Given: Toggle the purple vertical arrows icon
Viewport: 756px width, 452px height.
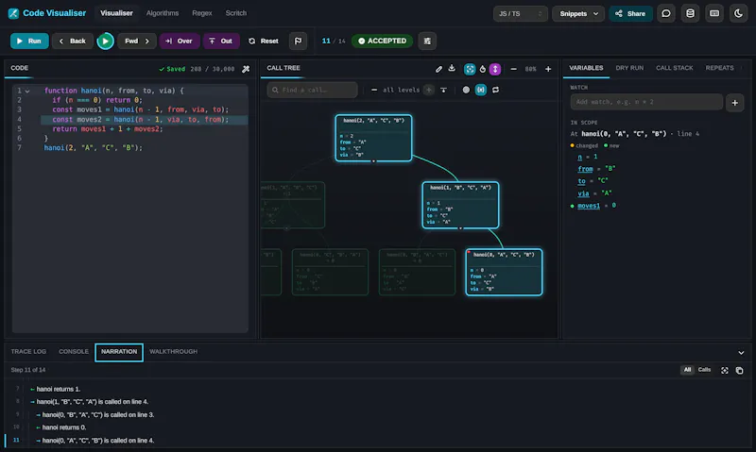Looking at the screenshot, I should pyautogui.click(x=494, y=69).
